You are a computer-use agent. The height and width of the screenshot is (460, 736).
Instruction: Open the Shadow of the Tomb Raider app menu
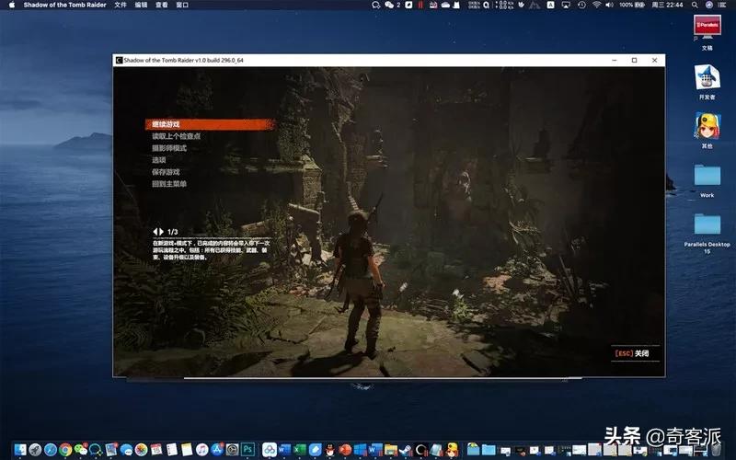point(64,5)
